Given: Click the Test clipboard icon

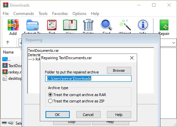Looking at the screenshot, I should pyautogui.click(x=52, y=25).
